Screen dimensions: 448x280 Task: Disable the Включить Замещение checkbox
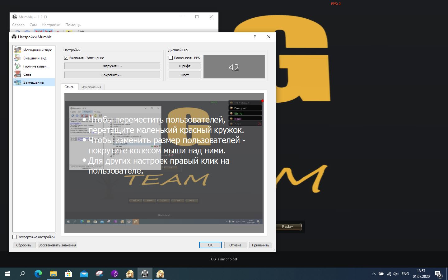[x=66, y=58]
